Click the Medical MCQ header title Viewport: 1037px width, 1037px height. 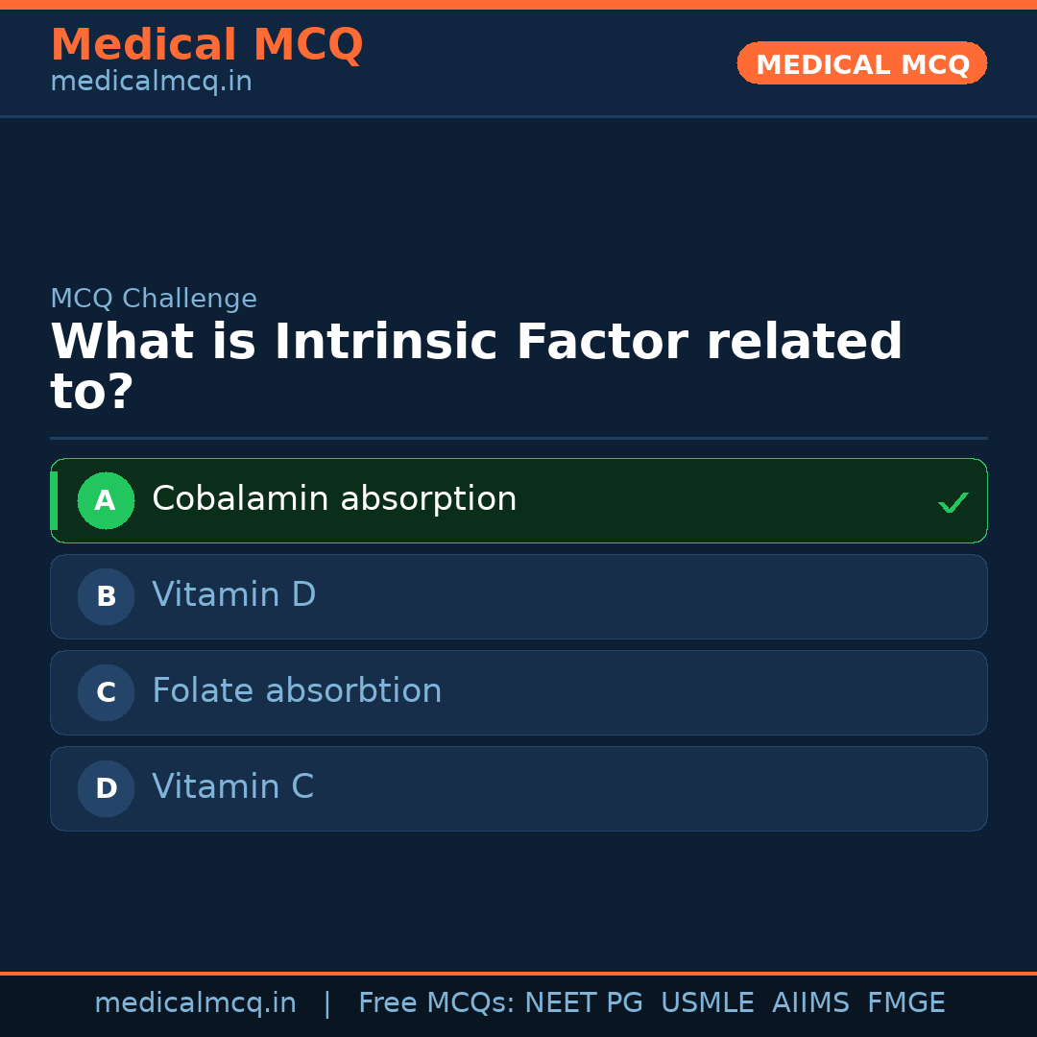[206, 45]
